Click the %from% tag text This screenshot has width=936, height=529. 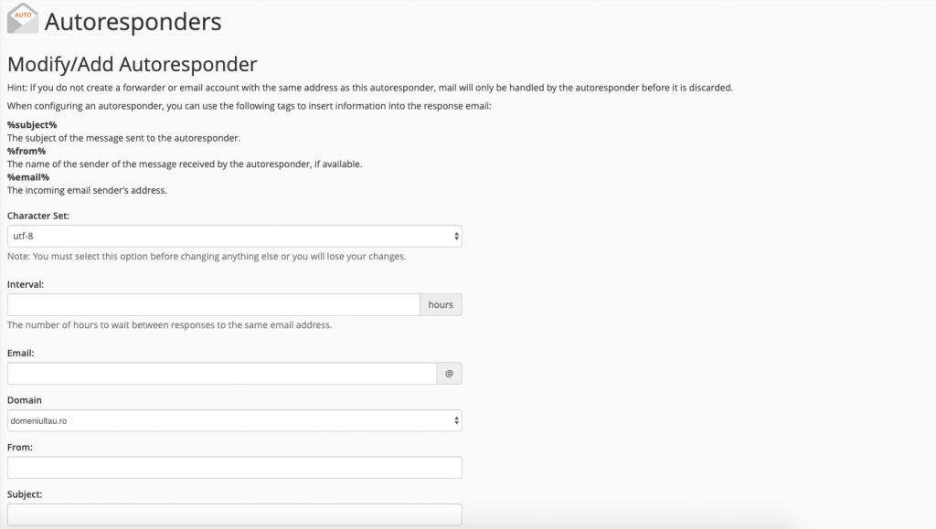click(27, 152)
